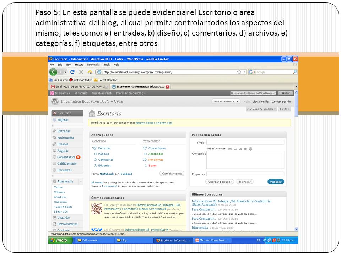Viewport: 341px width, 256px height.
Task: Click the Buscar button in the admin bar
Action: click(285, 93)
